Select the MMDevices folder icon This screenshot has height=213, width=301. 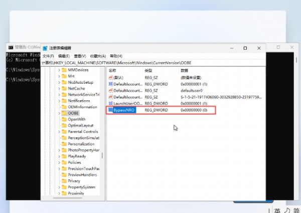click(64, 70)
